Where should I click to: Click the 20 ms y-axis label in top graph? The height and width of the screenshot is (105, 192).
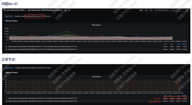pyautogui.click(x=7, y=28)
